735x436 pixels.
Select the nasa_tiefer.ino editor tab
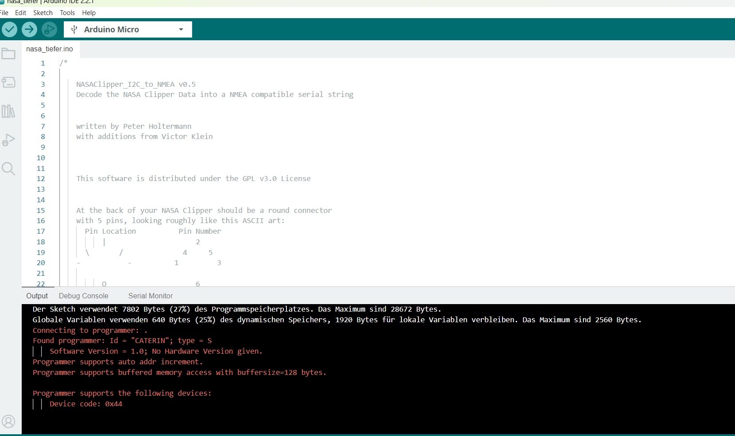coord(50,49)
